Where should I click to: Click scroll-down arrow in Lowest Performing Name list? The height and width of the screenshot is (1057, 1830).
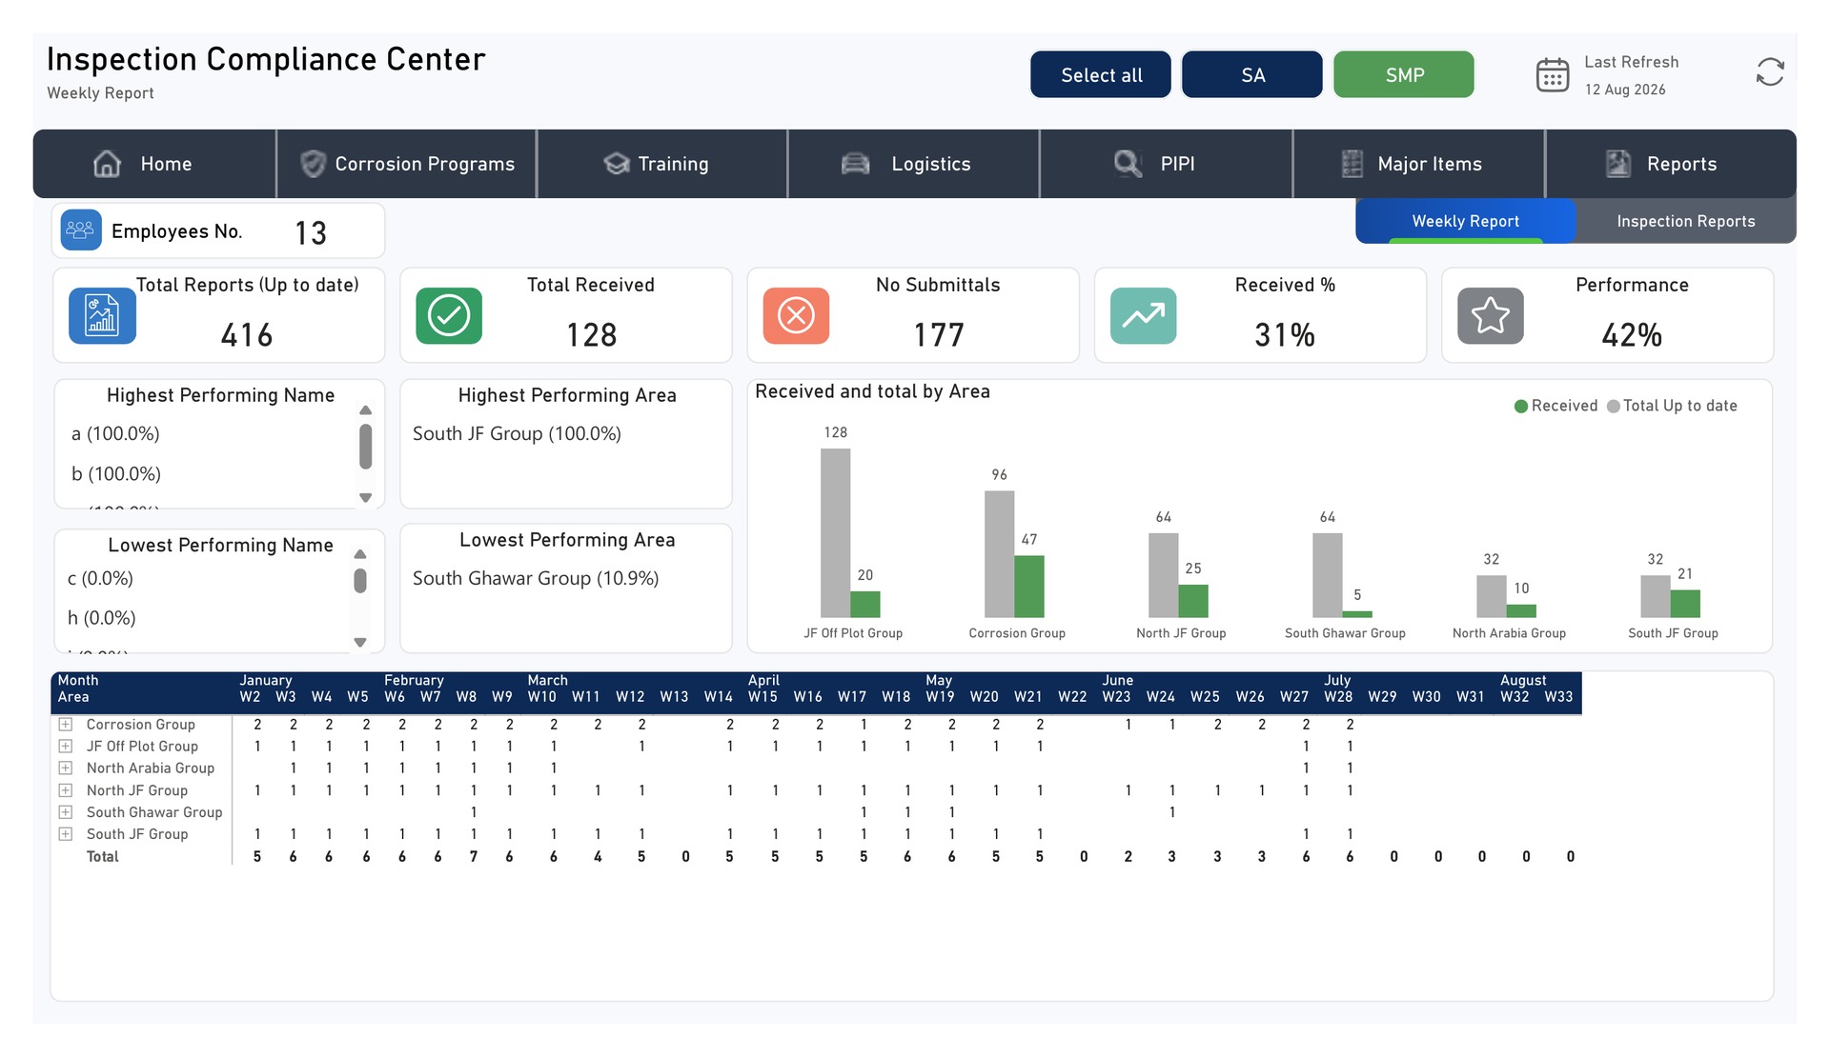[360, 643]
